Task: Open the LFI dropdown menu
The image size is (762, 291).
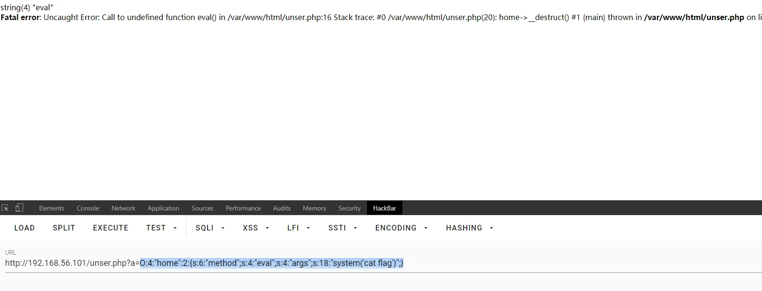Action: tap(298, 228)
